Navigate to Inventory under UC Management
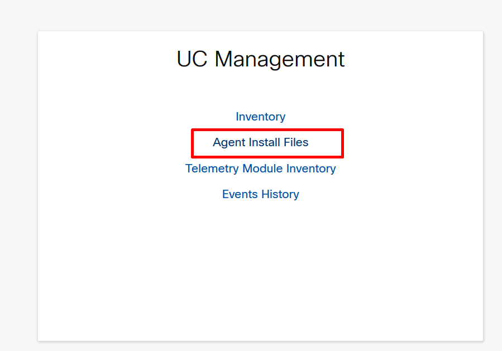 point(260,117)
